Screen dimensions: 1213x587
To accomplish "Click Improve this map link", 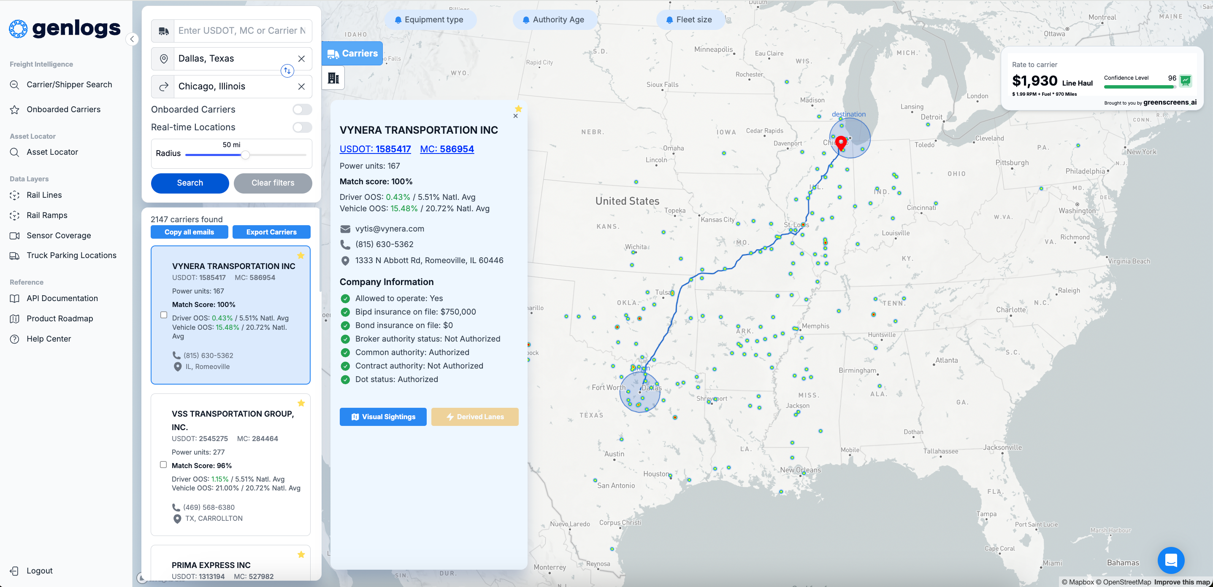I will point(1181,582).
